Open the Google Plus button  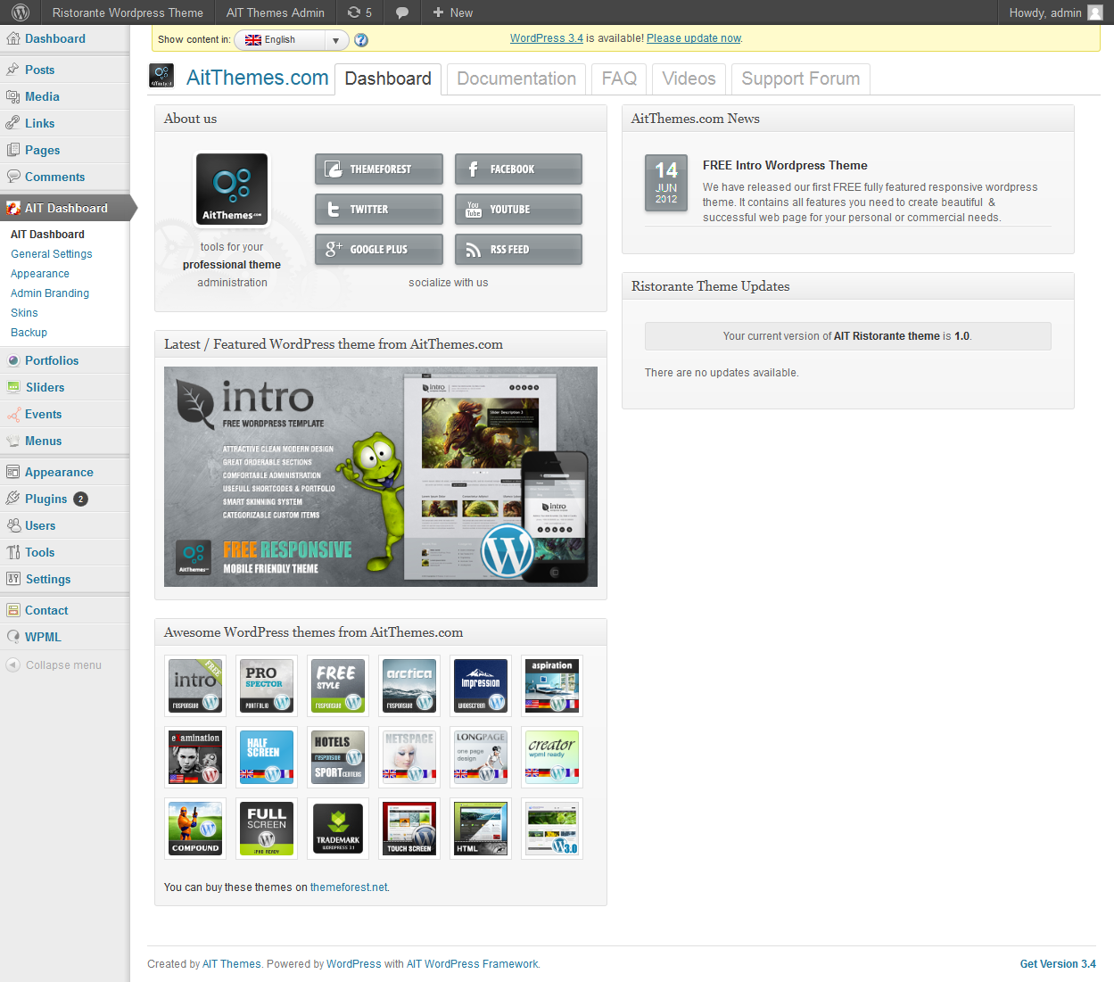(x=378, y=249)
